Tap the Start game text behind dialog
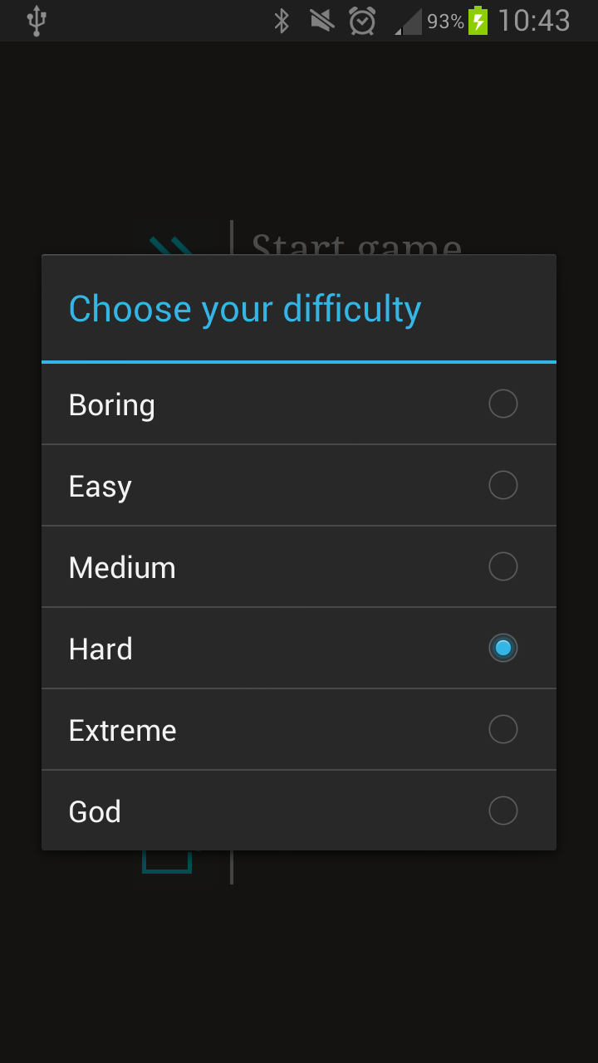This screenshot has width=598, height=1063. (356, 243)
